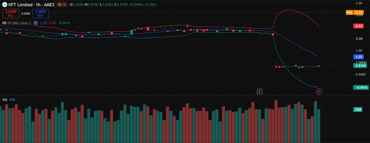Viewport: 370px width, 143px height.
Task: Click the green -0.0416 value in the BB legend
Action: click(x=64, y=23)
